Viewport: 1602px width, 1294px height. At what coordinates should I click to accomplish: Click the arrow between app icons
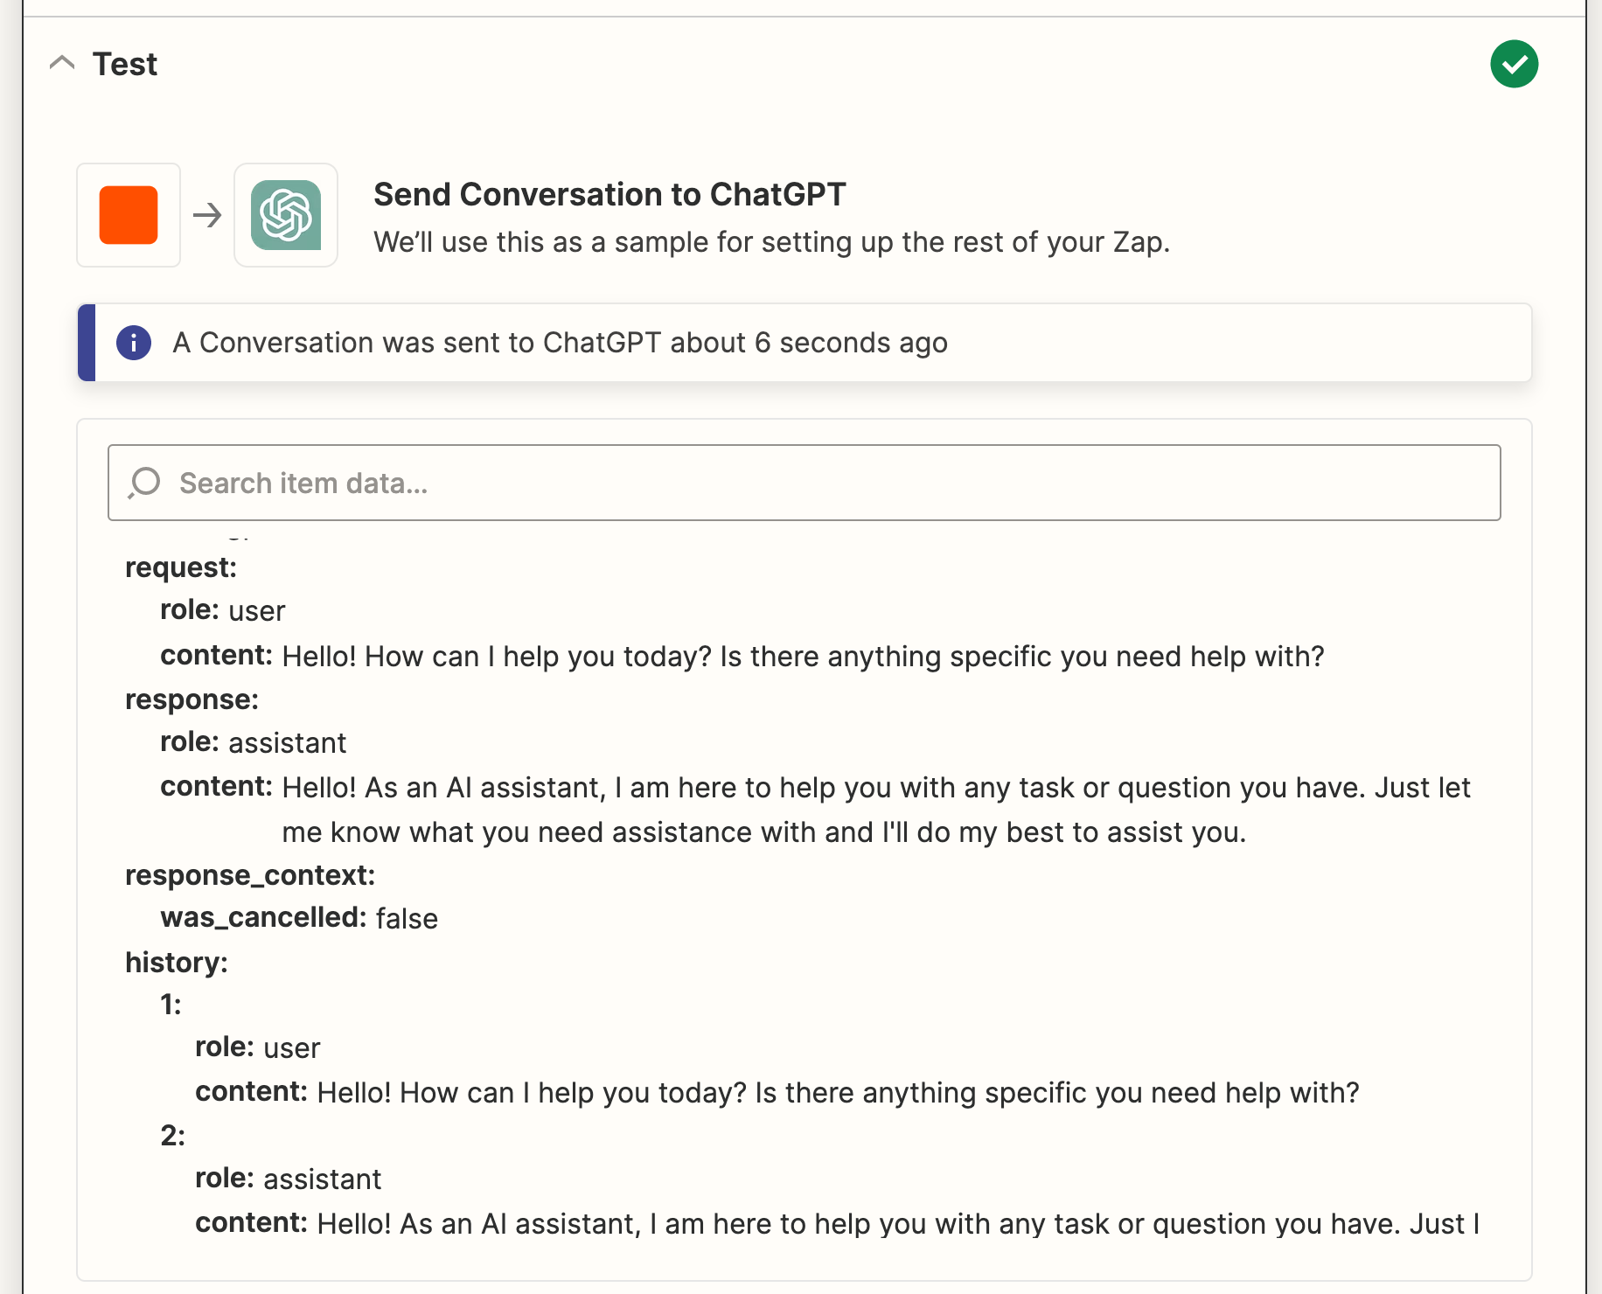tap(207, 215)
